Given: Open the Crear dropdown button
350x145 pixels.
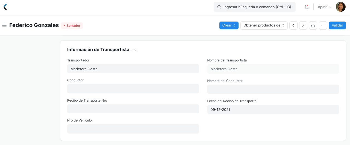Looking at the screenshot, I should pyautogui.click(x=229, y=25).
